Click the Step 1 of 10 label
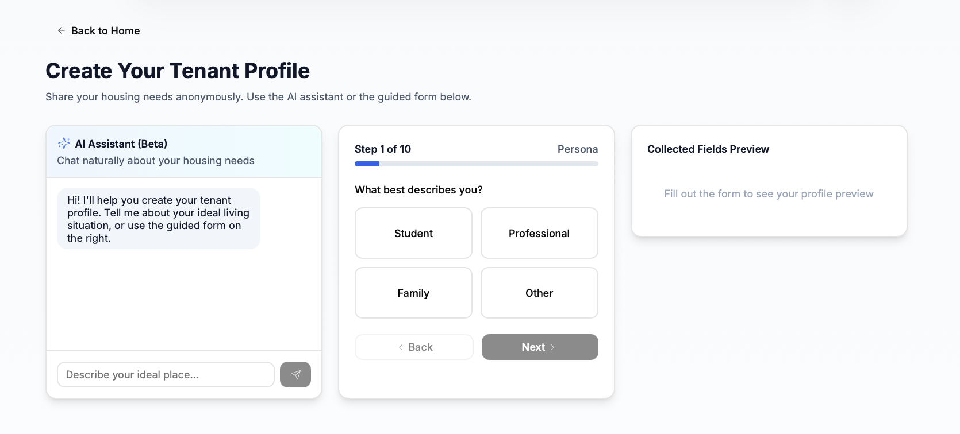The width and height of the screenshot is (960, 434). click(383, 149)
